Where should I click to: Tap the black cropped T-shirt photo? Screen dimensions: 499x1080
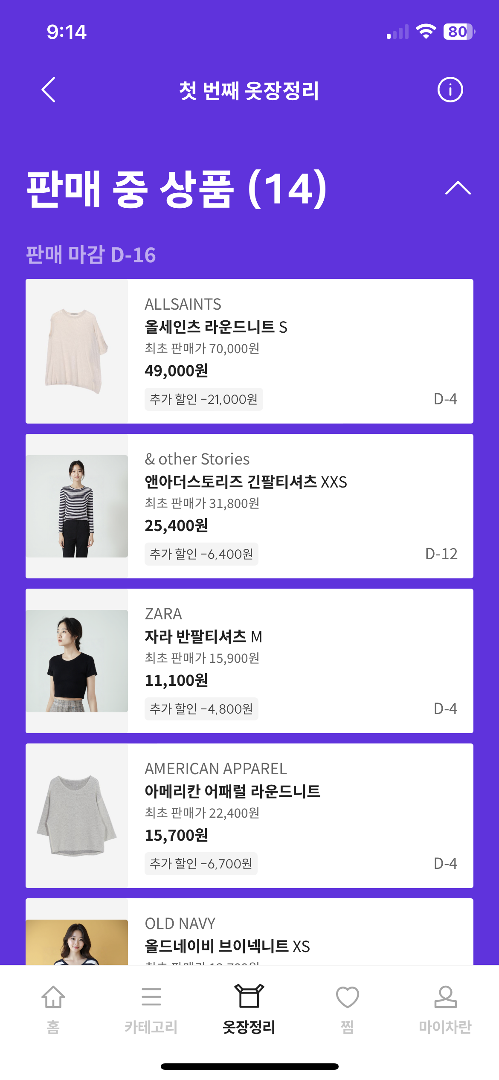click(x=77, y=661)
